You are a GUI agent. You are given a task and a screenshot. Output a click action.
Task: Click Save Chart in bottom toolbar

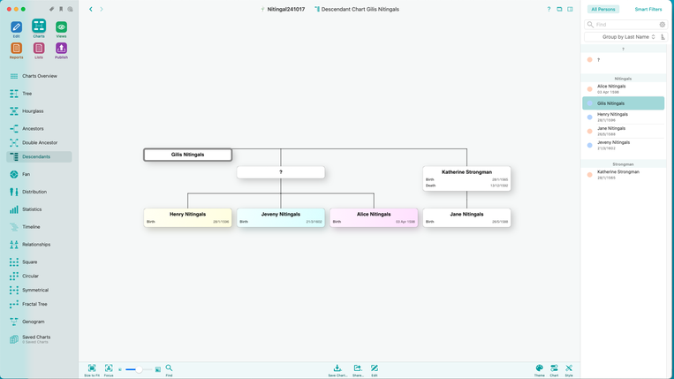pyautogui.click(x=337, y=368)
